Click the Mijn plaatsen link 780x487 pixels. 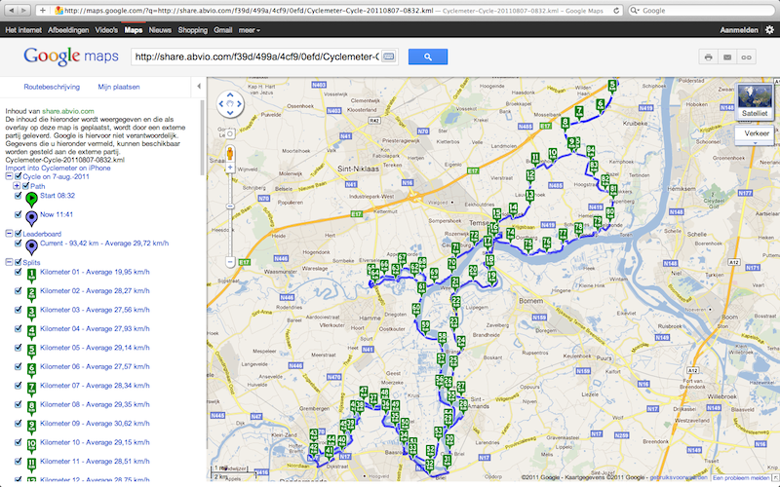(x=119, y=87)
